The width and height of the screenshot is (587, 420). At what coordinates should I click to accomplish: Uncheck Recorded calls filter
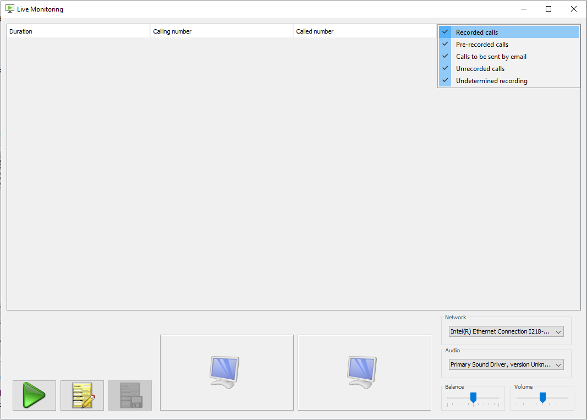pyautogui.click(x=476, y=32)
